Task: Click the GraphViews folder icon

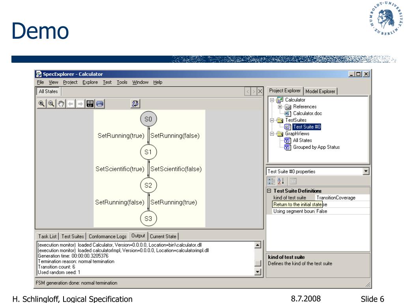Action: [280, 134]
